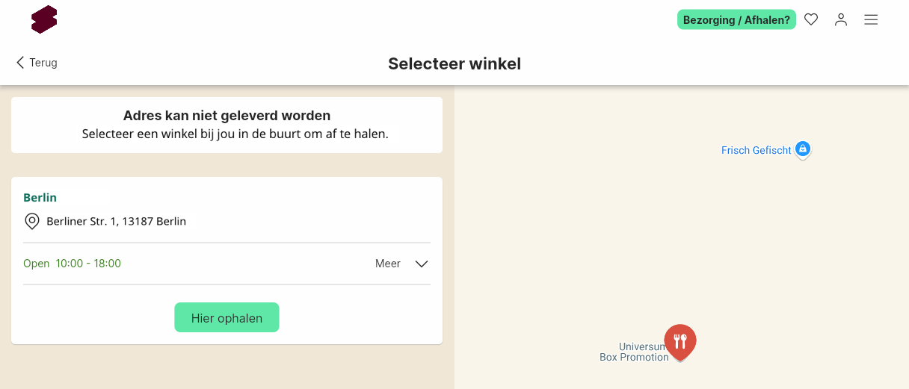Expand opening hours with chevron arrow
909x389 pixels.
point(422,264)
